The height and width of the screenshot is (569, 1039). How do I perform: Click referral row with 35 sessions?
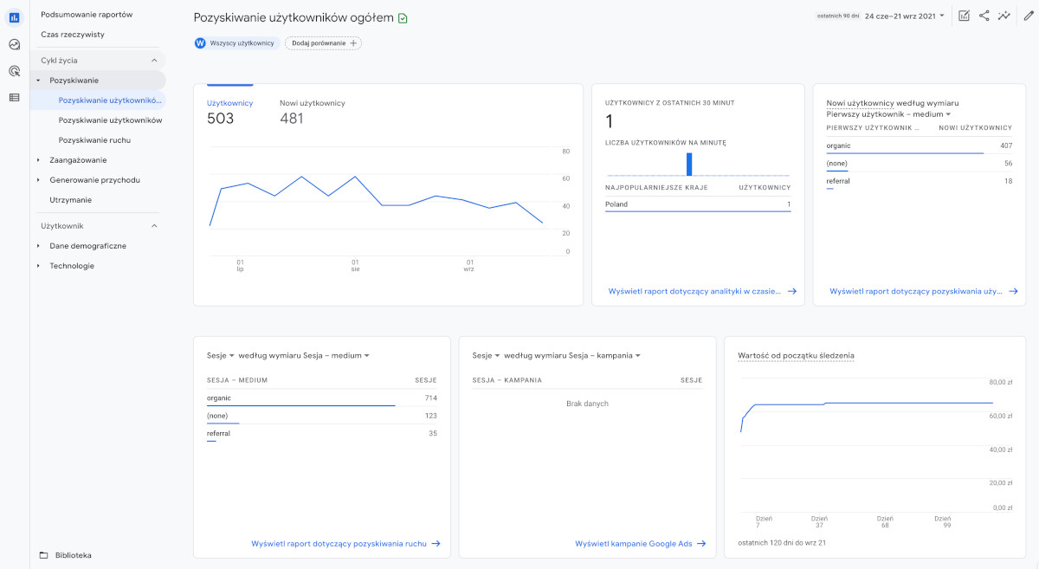[x=321, y=433]
